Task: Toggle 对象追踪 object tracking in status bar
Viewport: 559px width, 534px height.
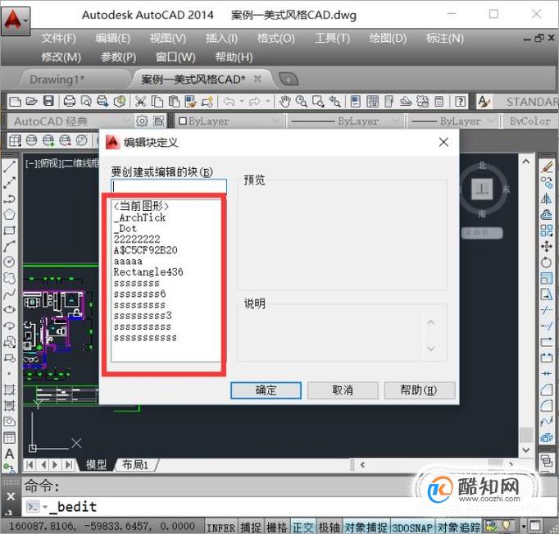Action: [459, 527]
